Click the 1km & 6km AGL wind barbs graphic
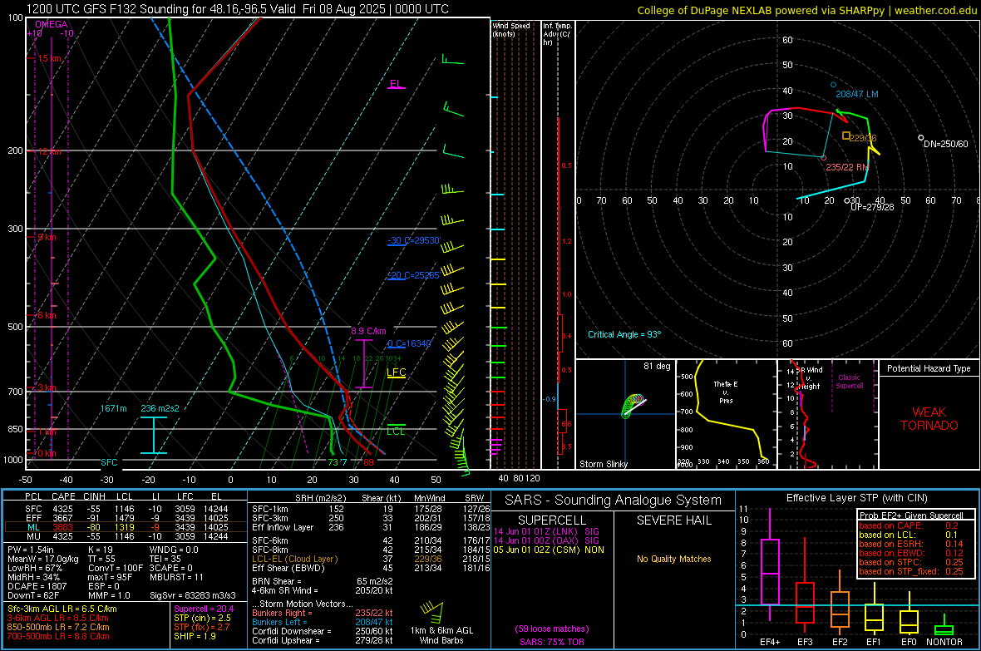The width and height of the screenshot is (981, 651). (x=432, y=611)
